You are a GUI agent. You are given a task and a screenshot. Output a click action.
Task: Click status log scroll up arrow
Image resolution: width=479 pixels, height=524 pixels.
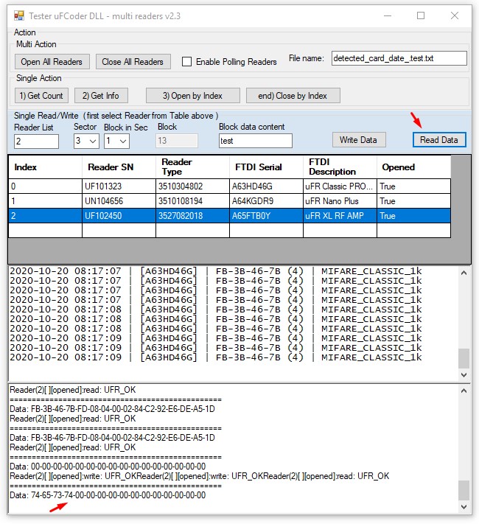click(x=464, y=391)
